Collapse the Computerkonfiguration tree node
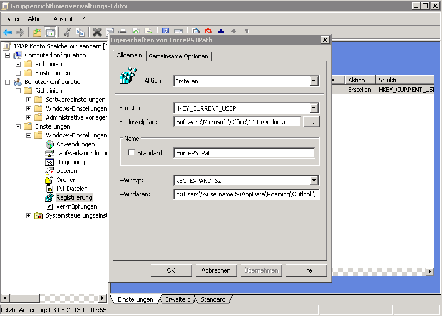 point(7,55)
